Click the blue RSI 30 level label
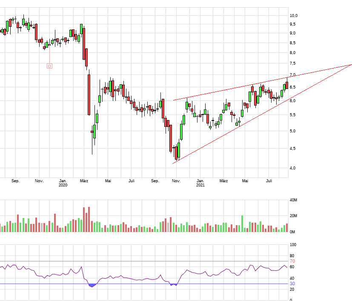The image size is (352, 301). point(292,284)
